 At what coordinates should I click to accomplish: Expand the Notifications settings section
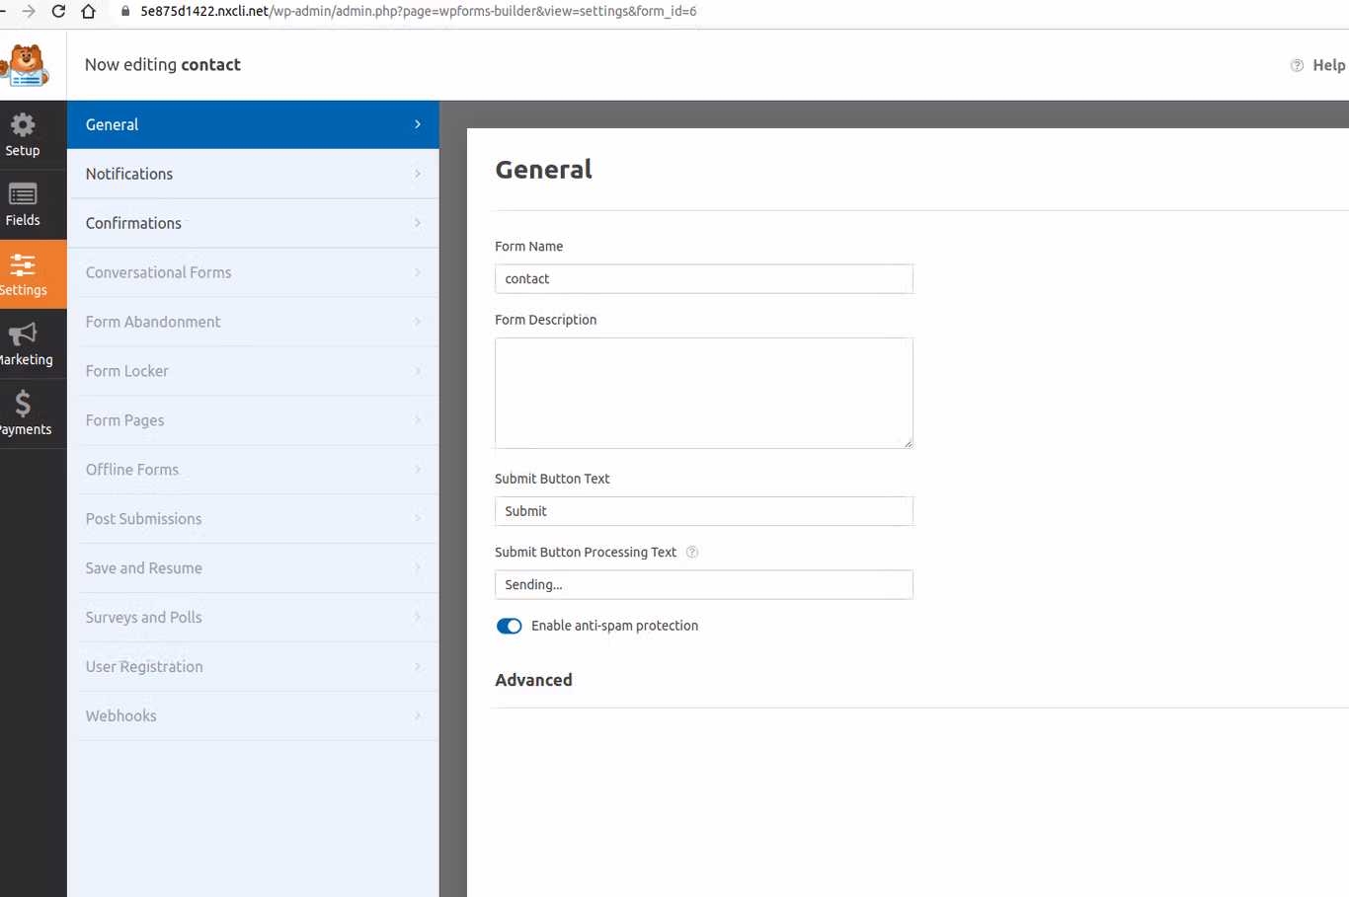(x=253, y=174)
